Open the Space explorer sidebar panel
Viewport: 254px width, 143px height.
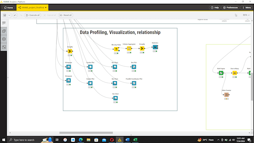pyautogui.click(x=4, y=39)
